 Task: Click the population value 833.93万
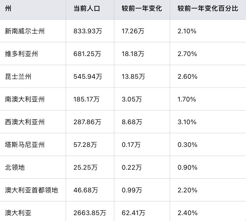[x=88, y=31]
